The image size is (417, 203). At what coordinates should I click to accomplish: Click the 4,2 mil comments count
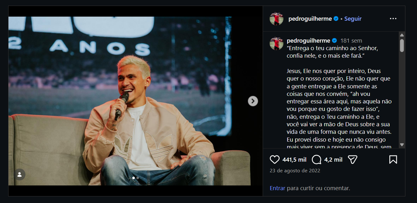[x=333, y=160]
